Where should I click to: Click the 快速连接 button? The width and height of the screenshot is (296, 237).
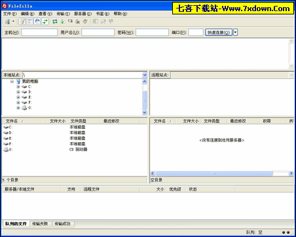point(219,32)
